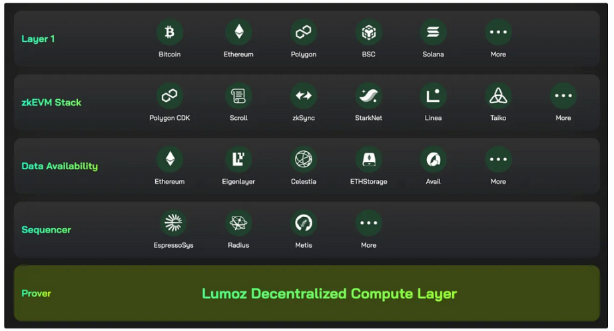Select the EspressoSys starburst icon

173,223
